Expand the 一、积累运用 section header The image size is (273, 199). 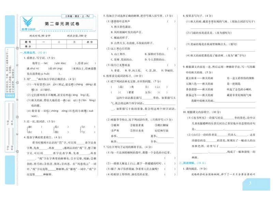[31, 53]
